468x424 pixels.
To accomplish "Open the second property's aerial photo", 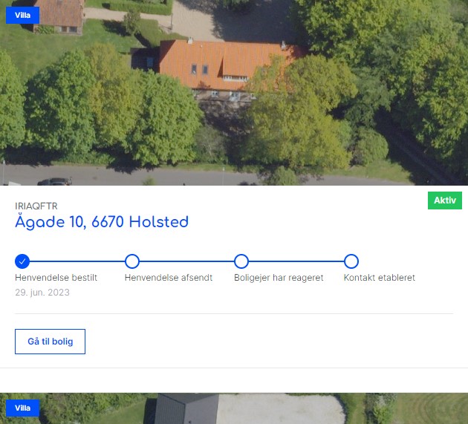I will tap(234, 408).
